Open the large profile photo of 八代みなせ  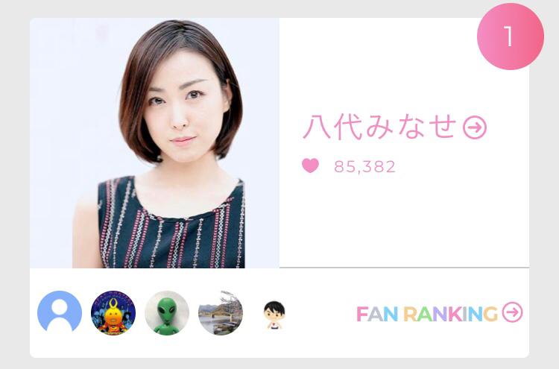pos(154,143)
